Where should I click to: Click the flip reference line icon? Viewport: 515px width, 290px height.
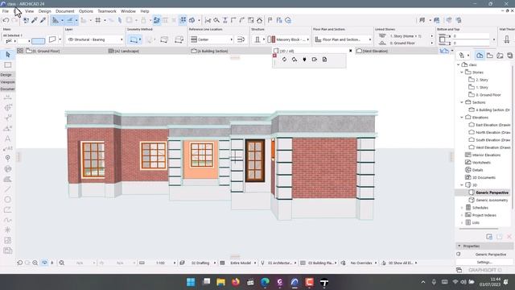241,39
